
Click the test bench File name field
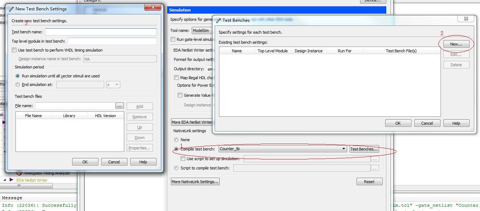pos(75,106)
